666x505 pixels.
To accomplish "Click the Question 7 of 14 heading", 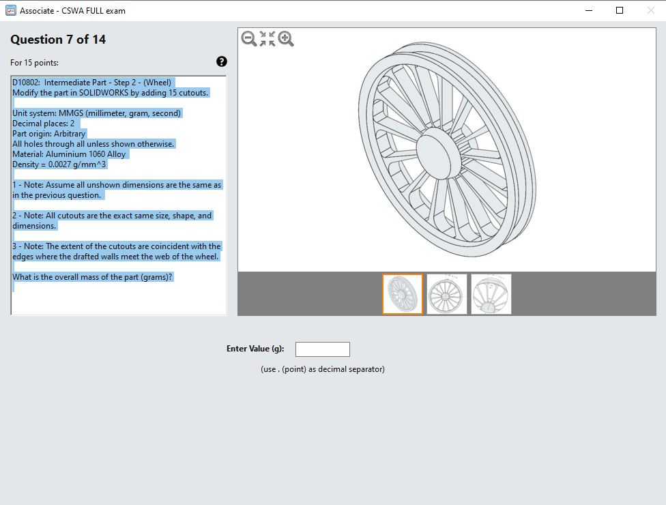I will coord(57,40).
